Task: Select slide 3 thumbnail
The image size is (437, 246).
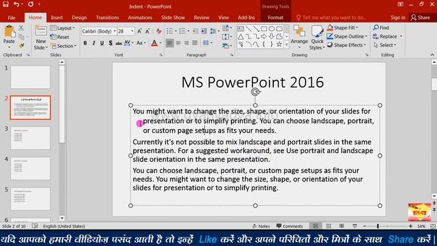Action: tap(30, 138)
